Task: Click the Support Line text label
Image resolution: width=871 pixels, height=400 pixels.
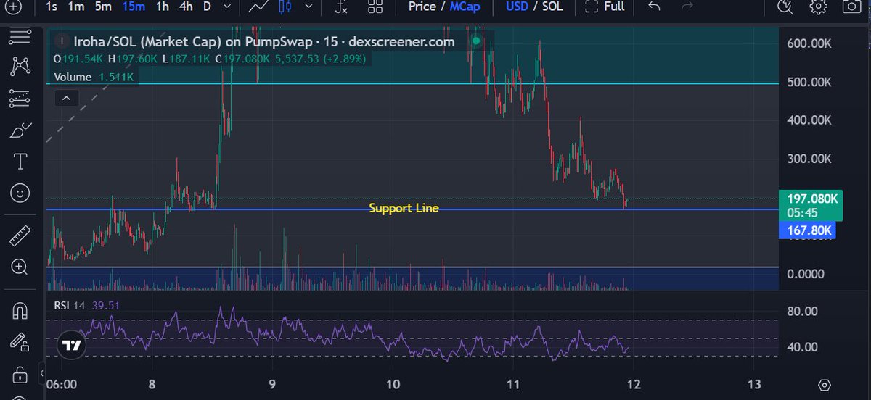Action: 404,208
